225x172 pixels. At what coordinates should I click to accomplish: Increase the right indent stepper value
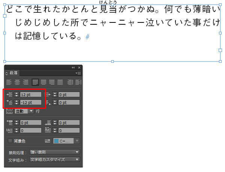[x=55, y=93]
